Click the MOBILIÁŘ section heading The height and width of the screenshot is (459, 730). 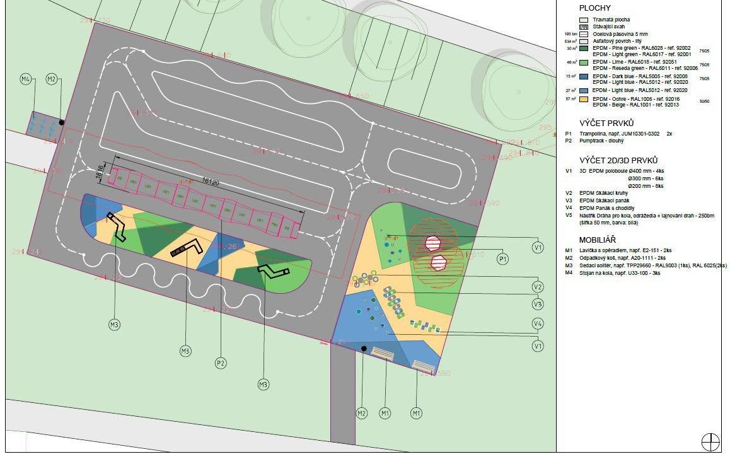tap(598, 240)
